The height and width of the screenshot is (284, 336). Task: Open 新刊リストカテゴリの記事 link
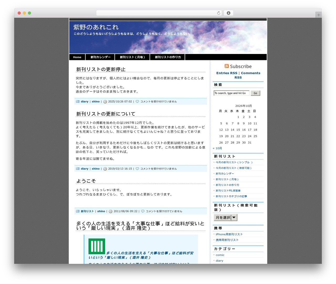pyautogui.click(x=231, y=196)
